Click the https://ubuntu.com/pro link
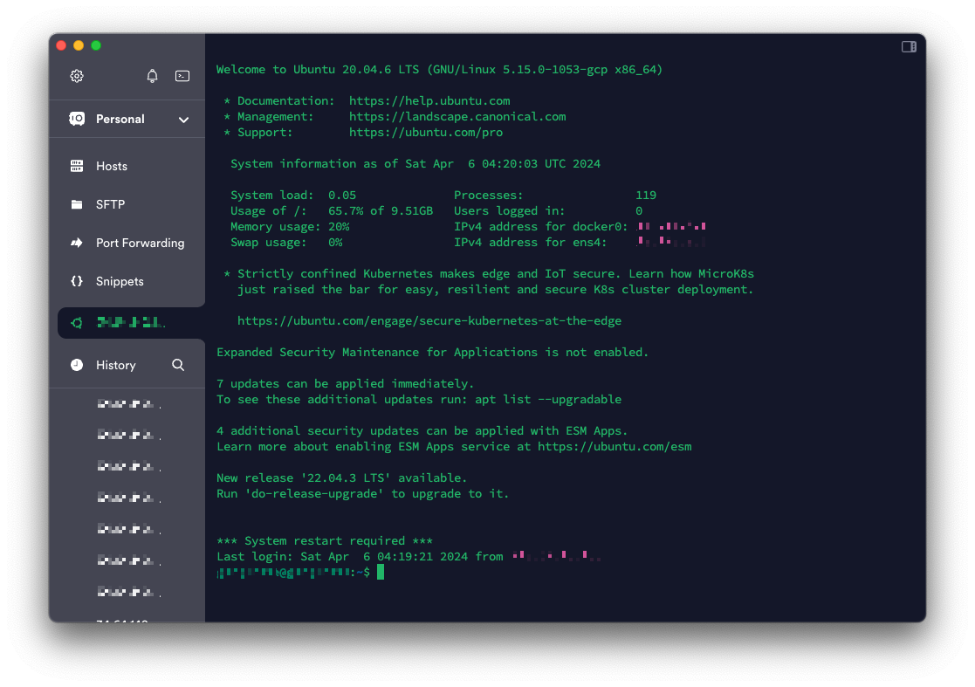The image size is (975, 687). (x=426, y=133)
